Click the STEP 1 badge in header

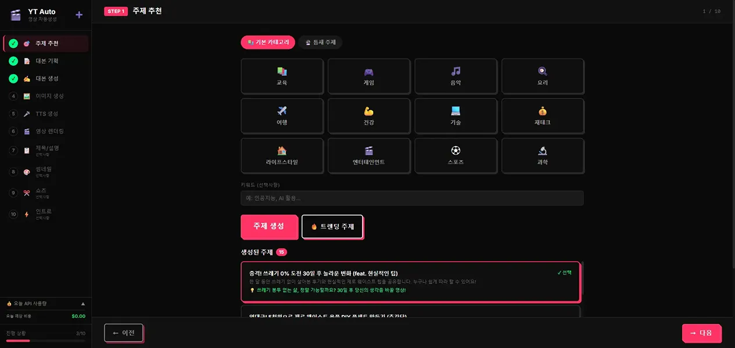pos(116,11)
